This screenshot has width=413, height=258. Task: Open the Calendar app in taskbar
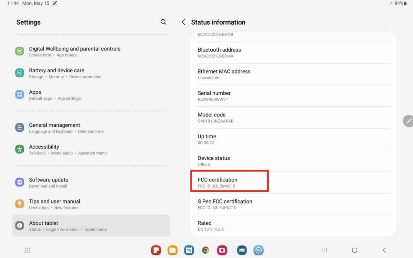[189, 250]
